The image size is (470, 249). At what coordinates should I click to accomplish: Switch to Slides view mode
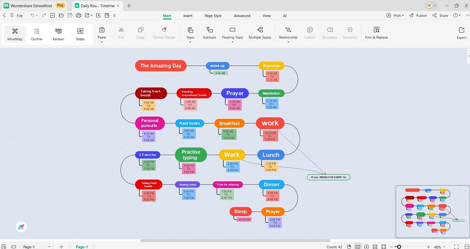pos(80,34)
